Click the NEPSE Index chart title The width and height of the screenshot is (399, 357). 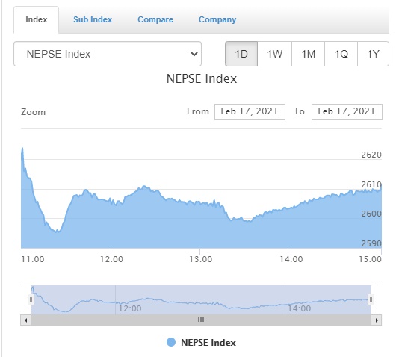202,78
